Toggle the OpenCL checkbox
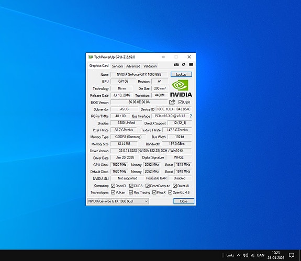The width and height of the screenshot is (301, 261). coord(113,186)
